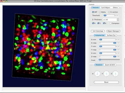
Task: Click the Vol Colormap button
Action: point(98,31)
